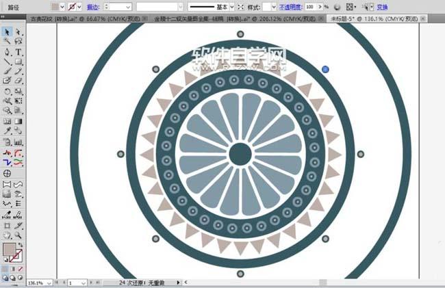Image resolution: width=445 pixels, height=288 pixels.
Task: Open the align options icon in control bar
Action: click(x=350, y=7)
